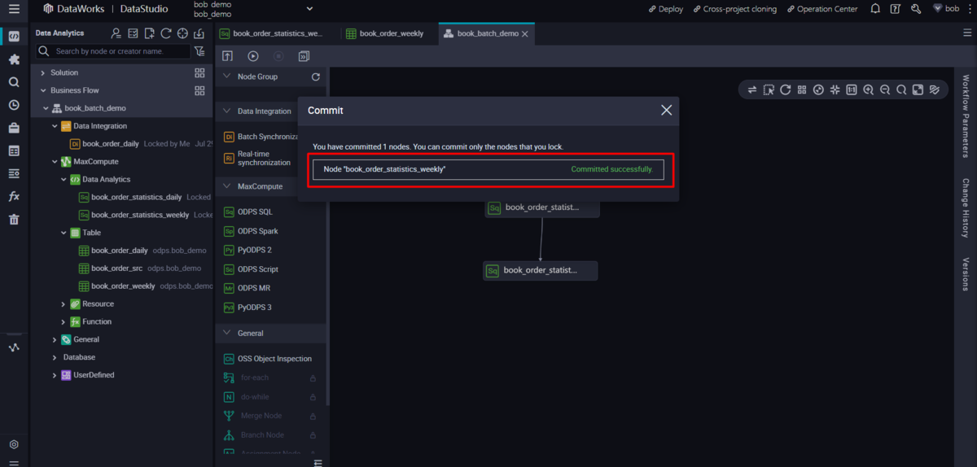
Task: Open the hamburger main menu
Action: pyautogui.click(x=14, y=9)
